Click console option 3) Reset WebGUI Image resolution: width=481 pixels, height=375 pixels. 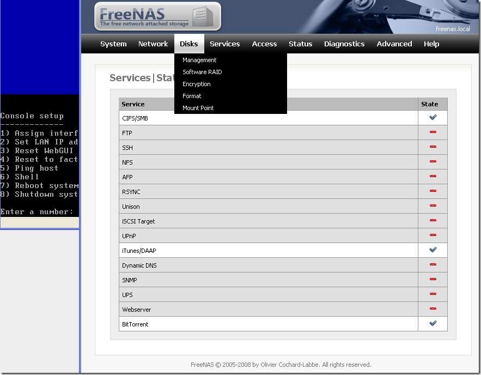point(37,150)
